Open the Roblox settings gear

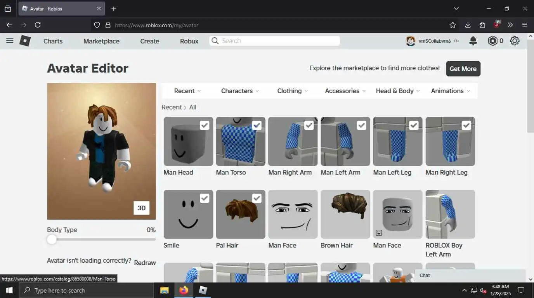point(515,41)
